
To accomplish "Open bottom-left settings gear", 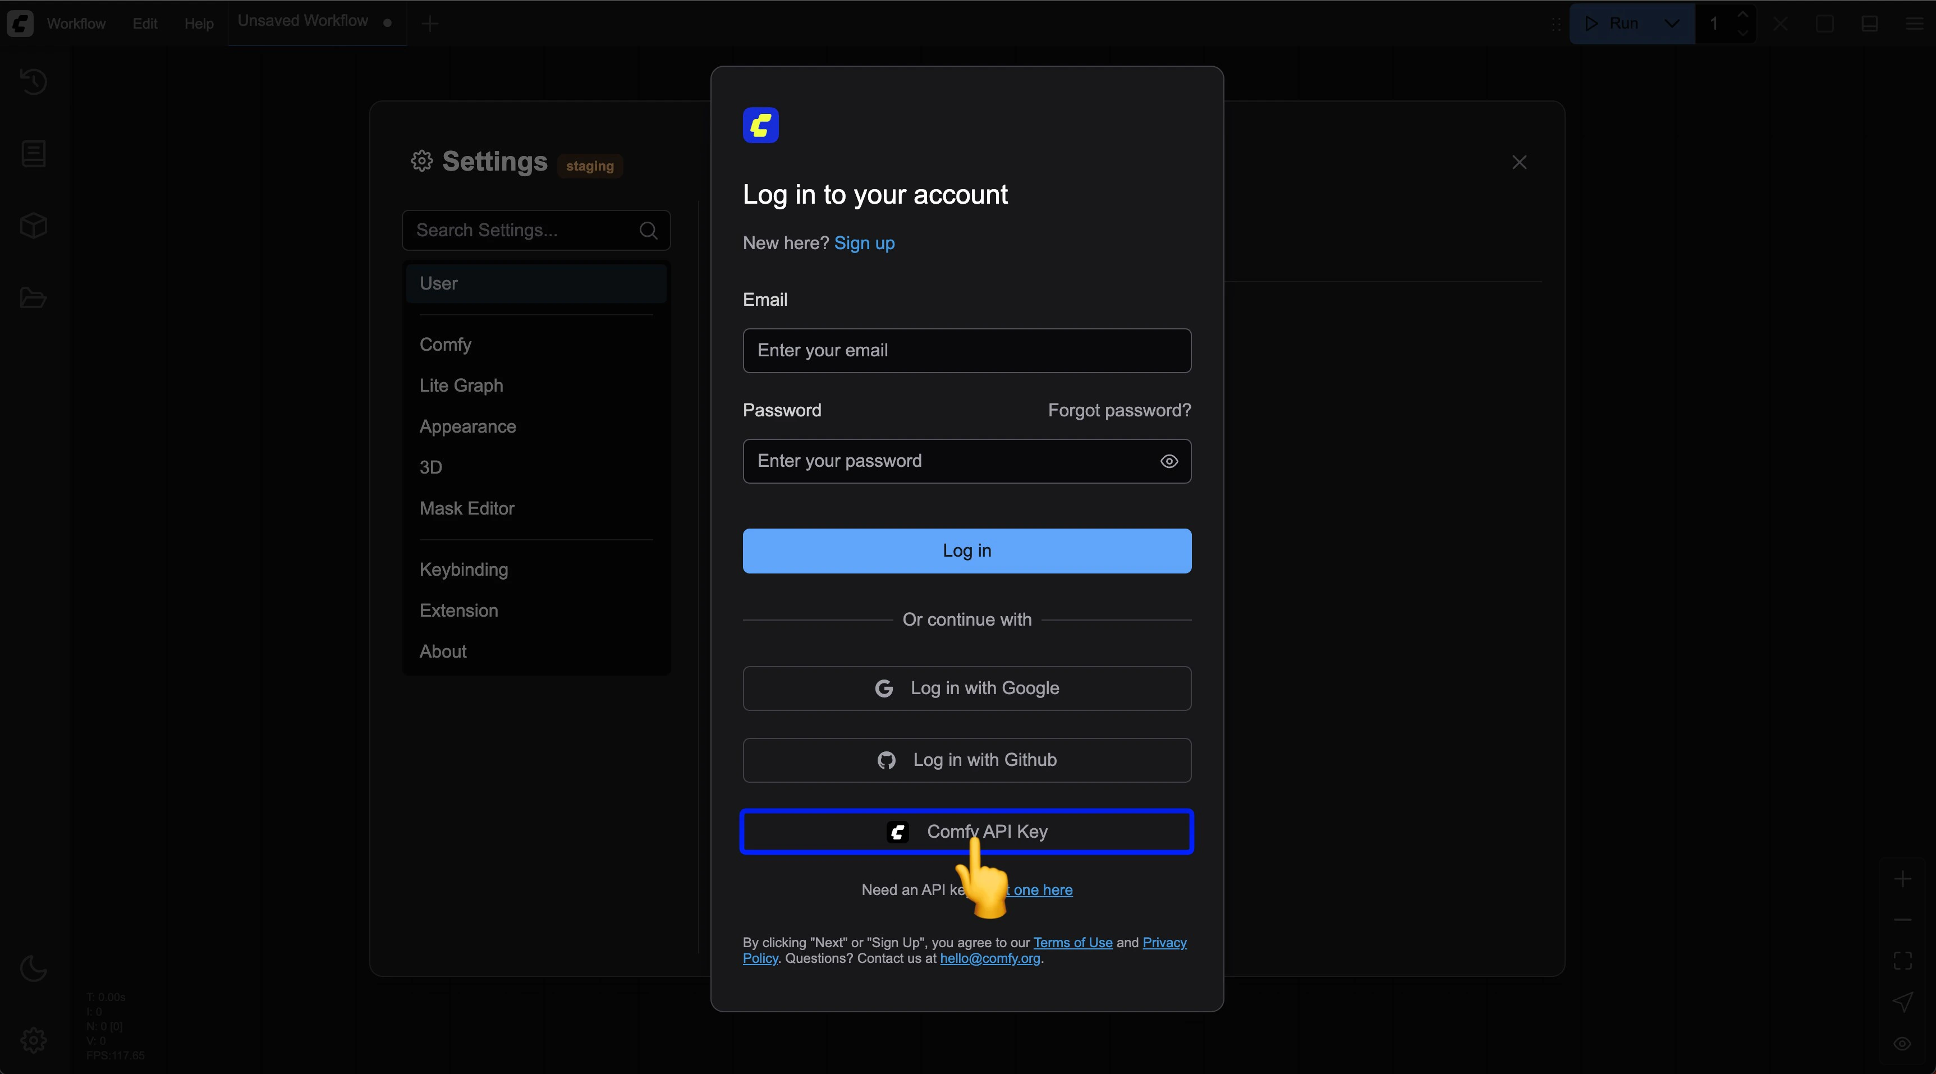I will pyautogui.click(x=33, y=1040).
